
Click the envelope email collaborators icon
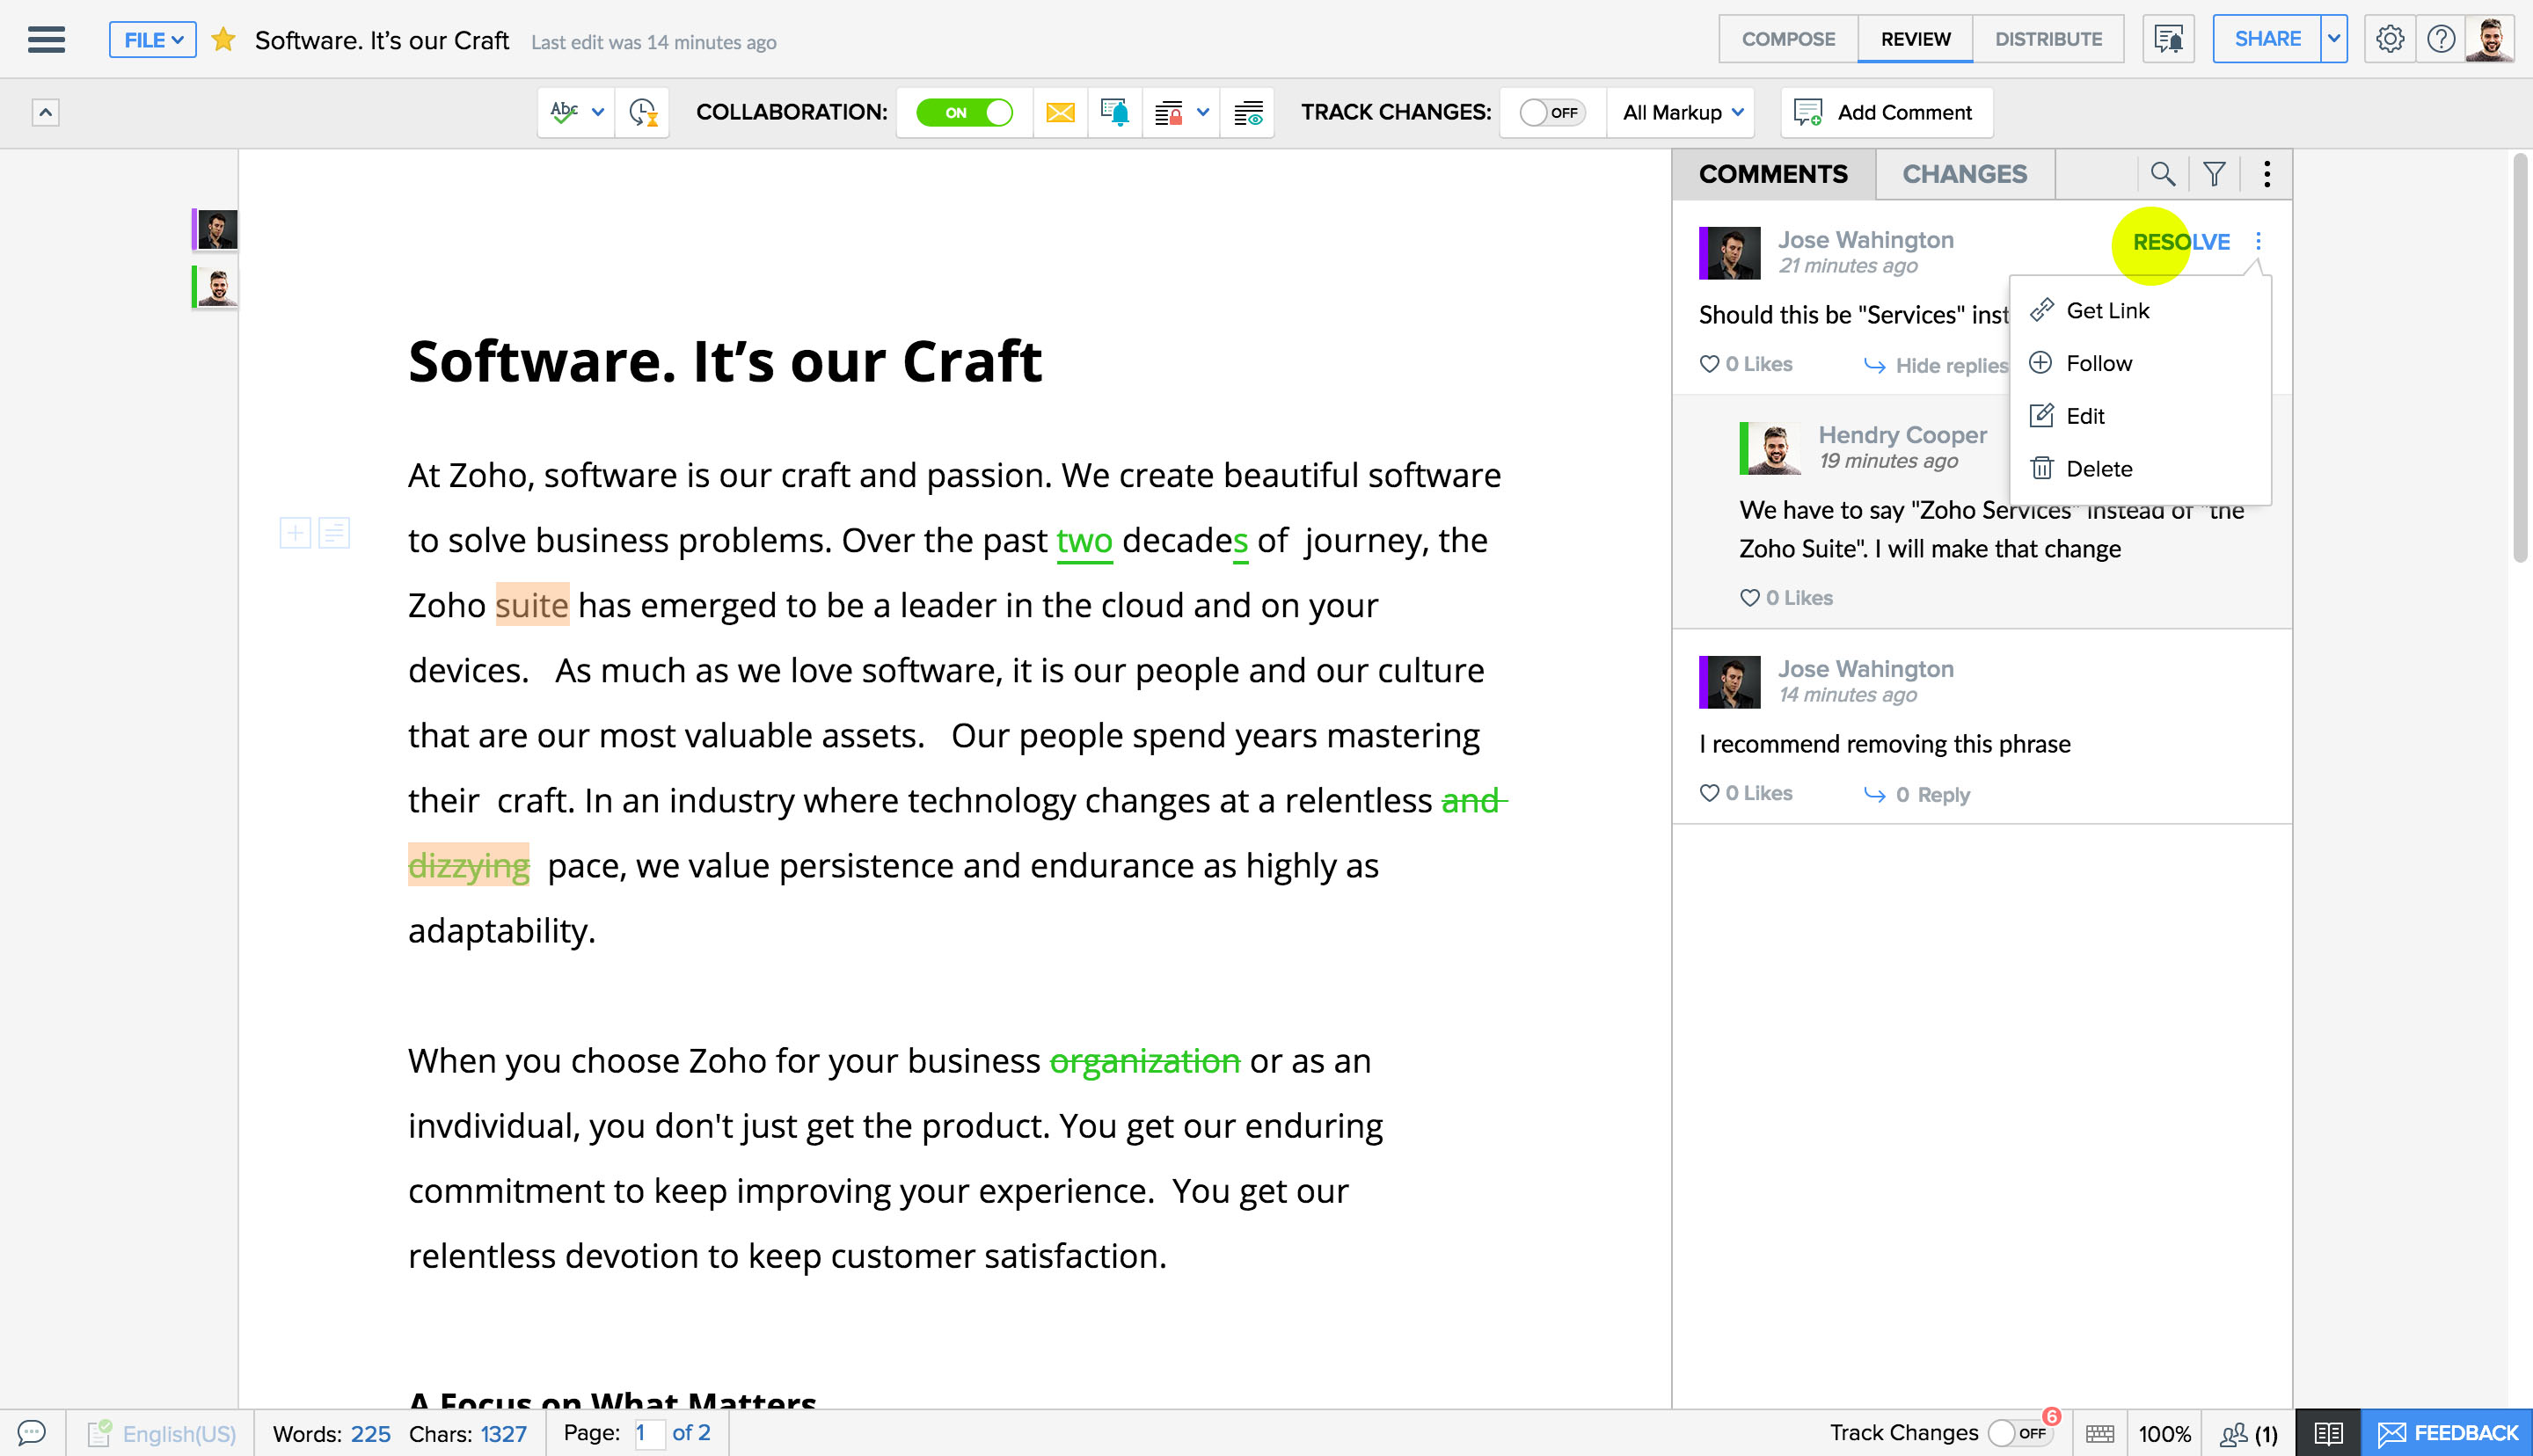point(1060,112)
